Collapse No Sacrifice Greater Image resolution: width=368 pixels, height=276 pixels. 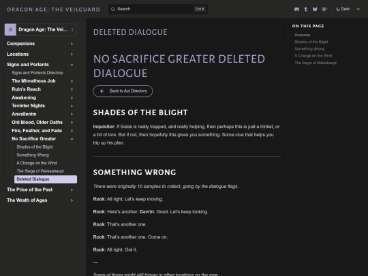coord(72,139)
